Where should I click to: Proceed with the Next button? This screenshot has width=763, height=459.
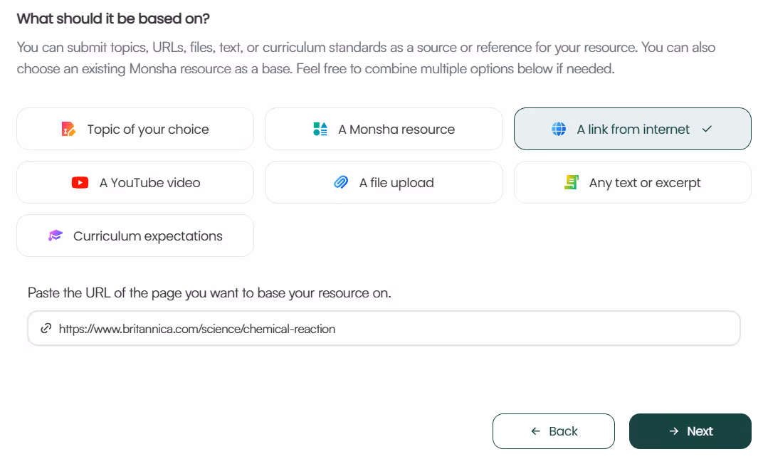tap(690, 431)
